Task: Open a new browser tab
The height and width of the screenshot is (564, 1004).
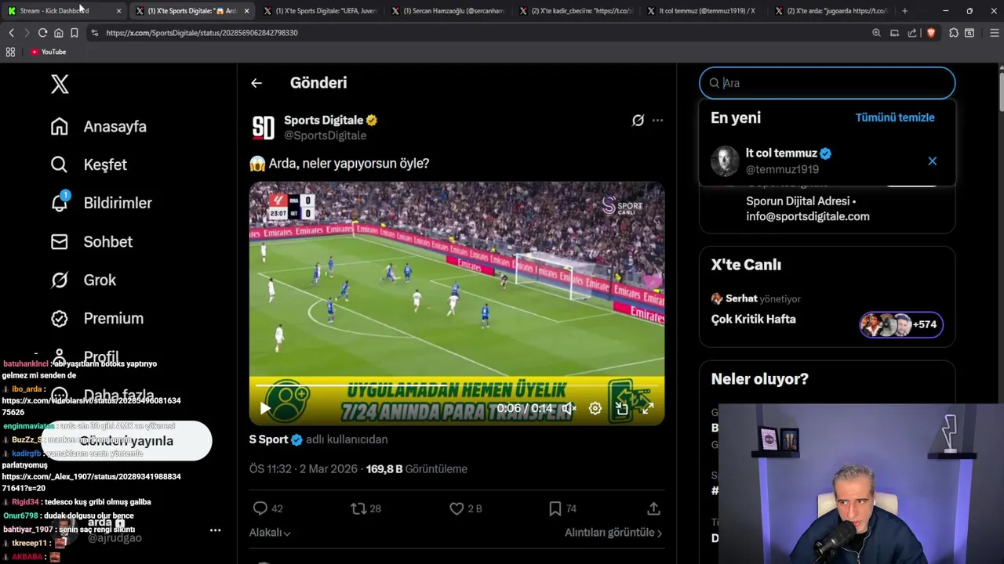Action: point(904,11)
